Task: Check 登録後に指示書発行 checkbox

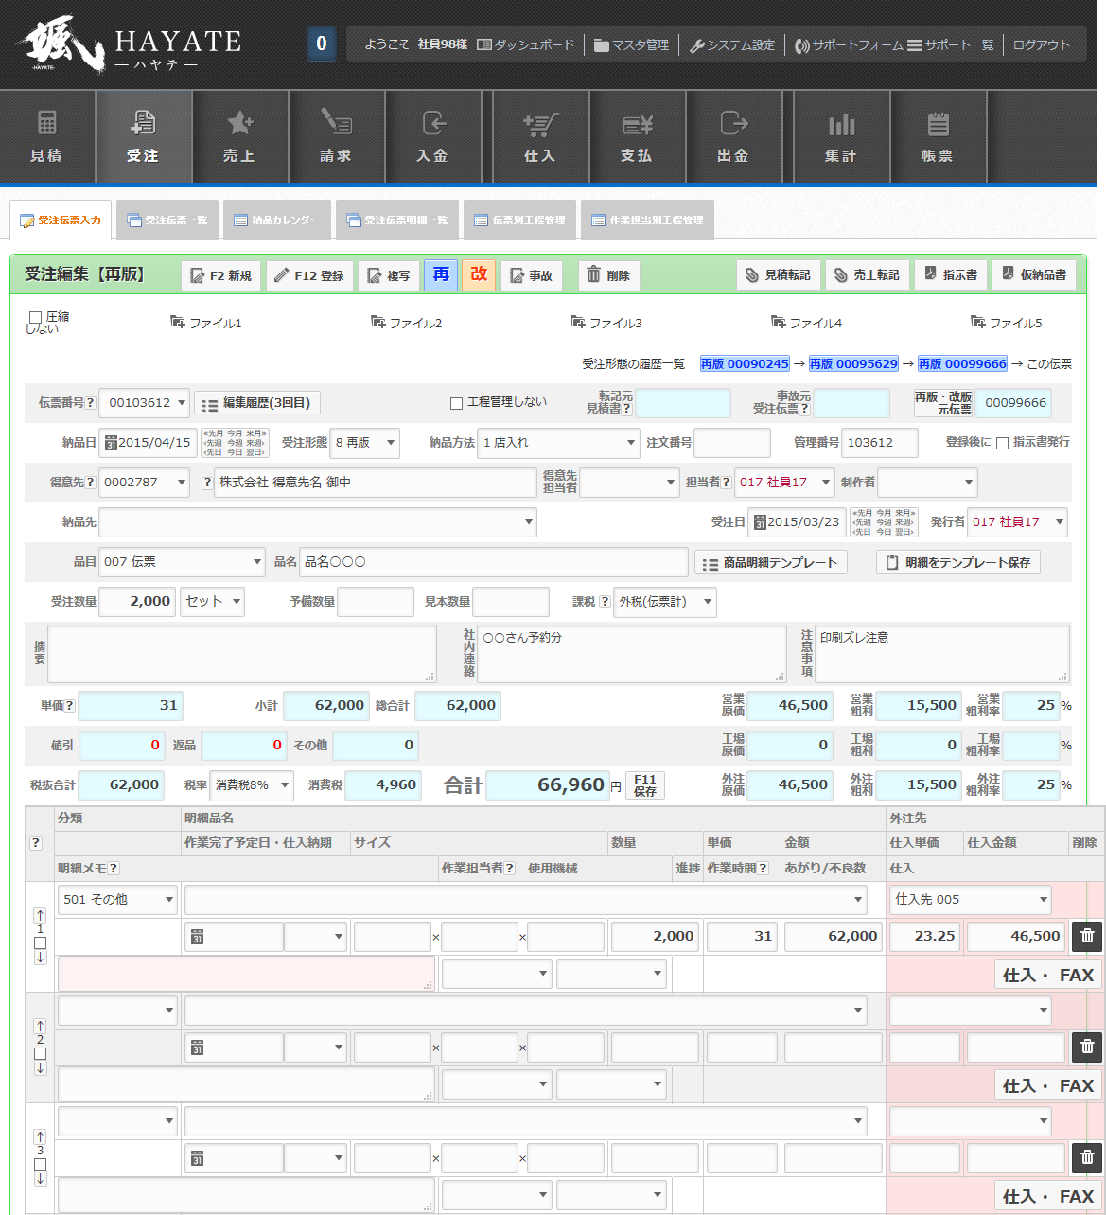Action: [1002, 443]
